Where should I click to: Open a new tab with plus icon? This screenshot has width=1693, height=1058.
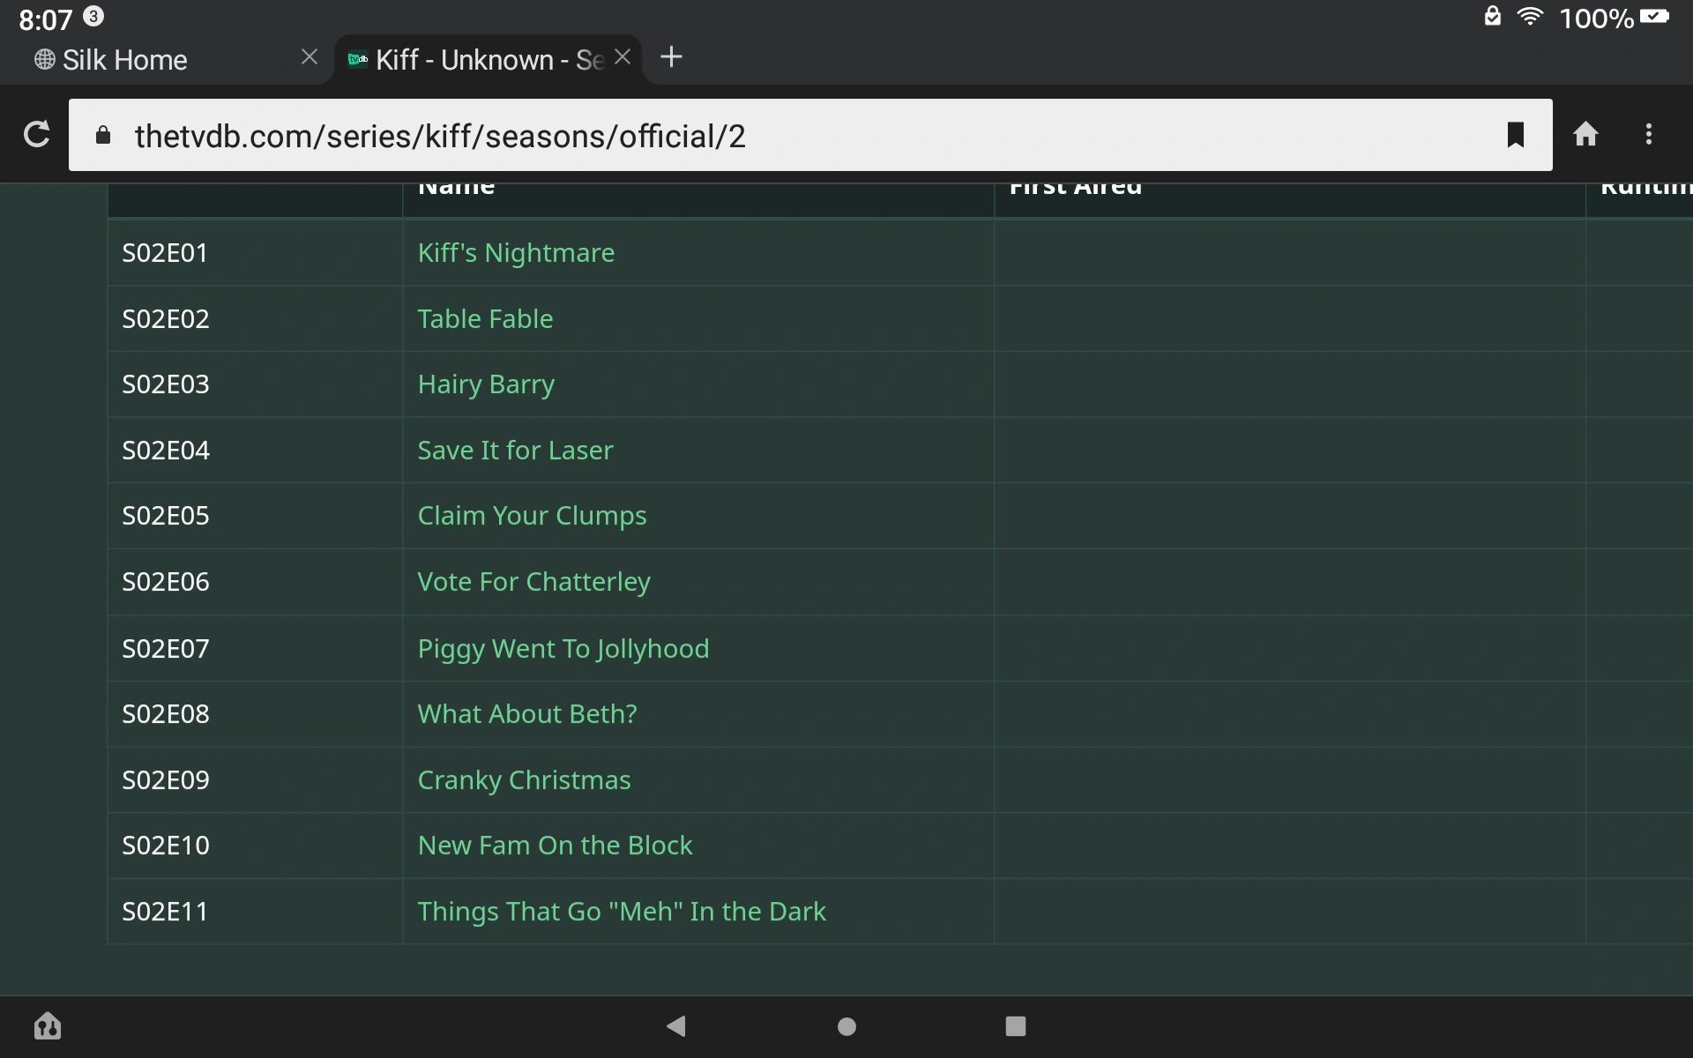(x=671, y=57)
